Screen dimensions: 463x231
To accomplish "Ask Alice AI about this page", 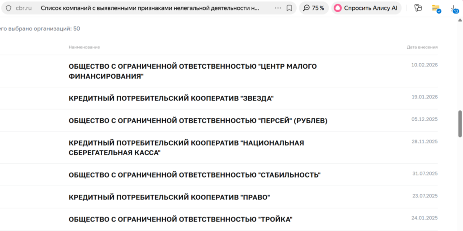I will click(x=366, y=8).
